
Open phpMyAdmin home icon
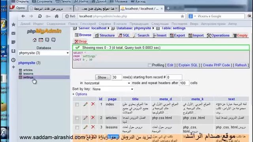tap(34, 40)
